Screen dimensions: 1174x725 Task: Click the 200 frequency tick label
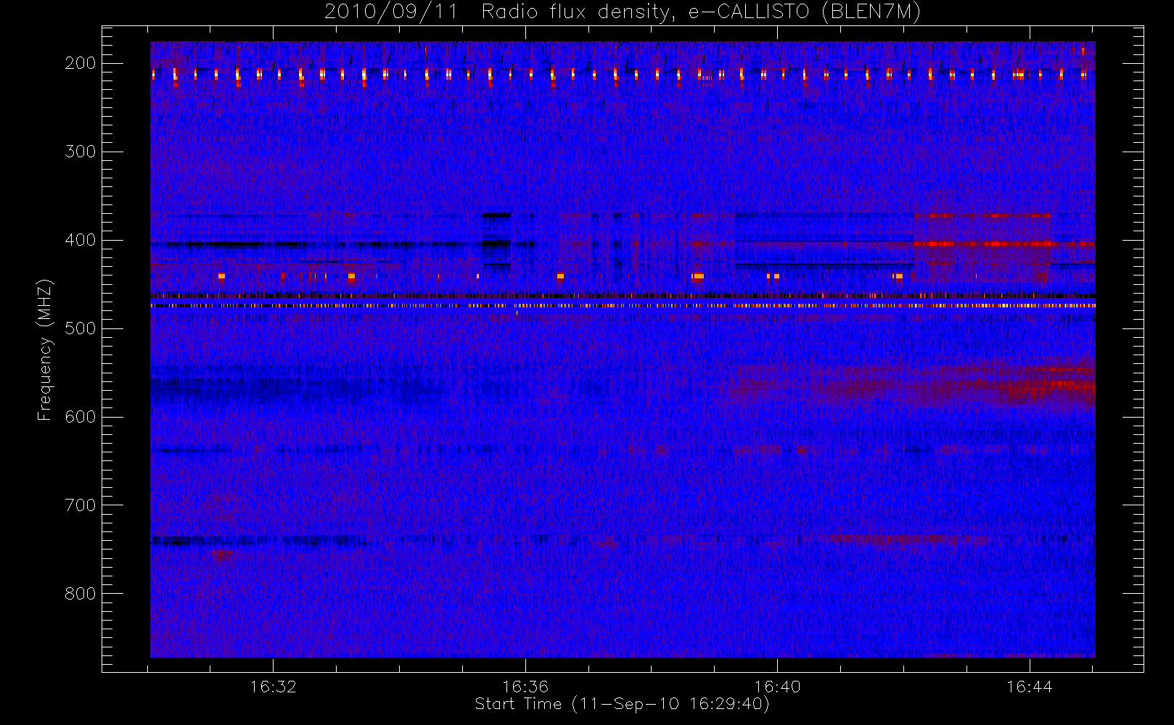pyautogui.click(x=80, y=63)
